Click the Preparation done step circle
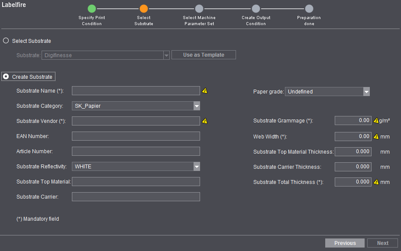The width and height of the screenshot is (401, 251). [x=309, y=9]
